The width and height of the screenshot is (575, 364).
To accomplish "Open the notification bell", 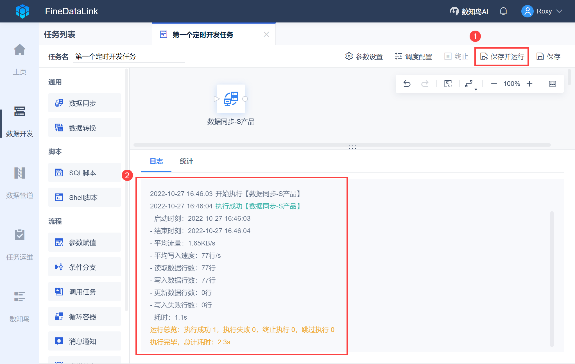I will coord(503,11).
